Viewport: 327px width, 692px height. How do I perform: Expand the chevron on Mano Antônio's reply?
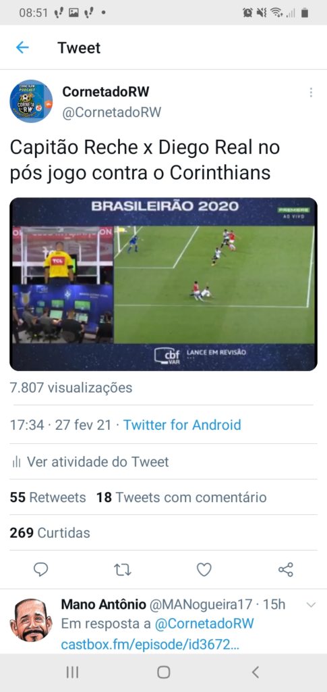point(311,605)
